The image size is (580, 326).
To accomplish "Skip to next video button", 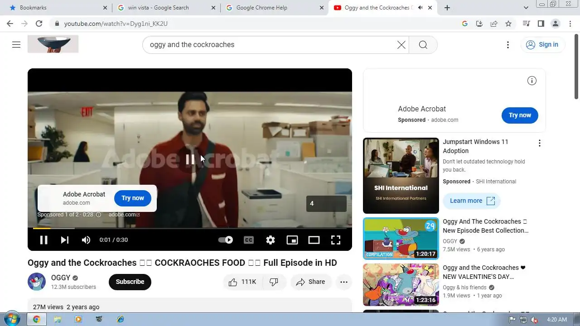I will click(x=65, y=240).
